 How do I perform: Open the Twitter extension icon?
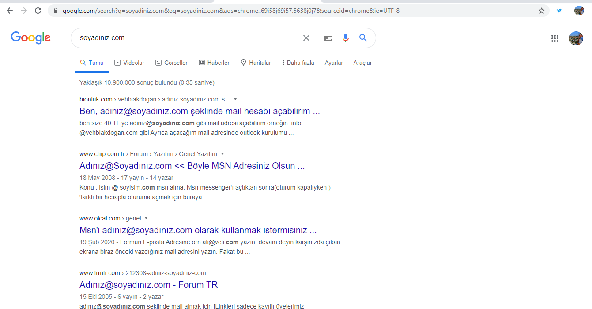(559, 11)
